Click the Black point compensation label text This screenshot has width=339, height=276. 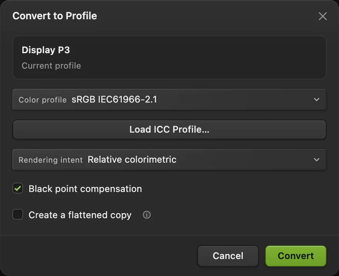[85, 189]
